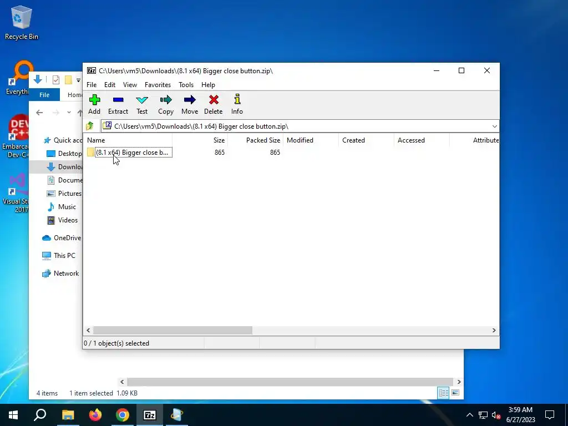Click the Move toolbar icon
The image size is (568, 426).
point(190,104)
